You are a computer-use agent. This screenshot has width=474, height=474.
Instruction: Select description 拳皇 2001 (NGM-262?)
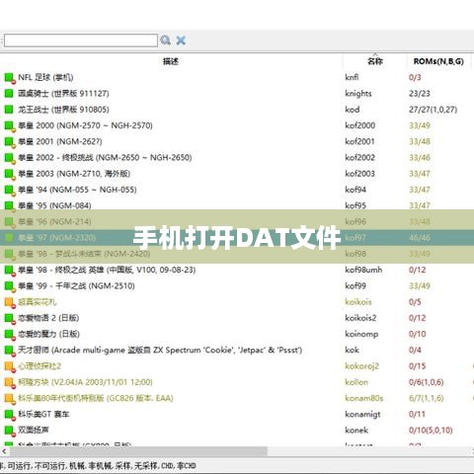[60, 141]
